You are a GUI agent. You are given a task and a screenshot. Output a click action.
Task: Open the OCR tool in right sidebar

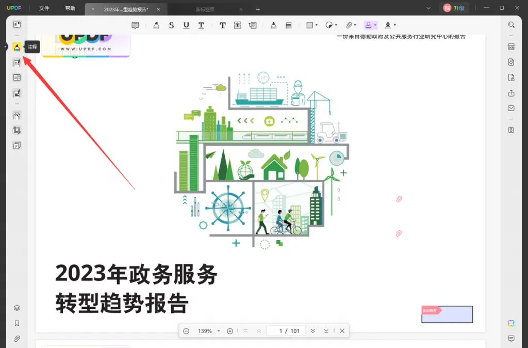click(511, 46)
